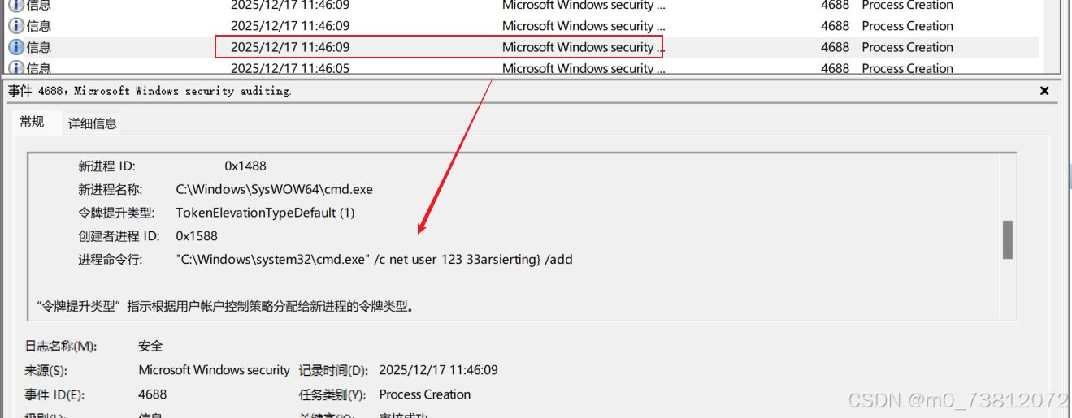This screenshot has height=418, width=1072.
Task: Click info icon of second 11:46:09 row
Action: (16, 26)
